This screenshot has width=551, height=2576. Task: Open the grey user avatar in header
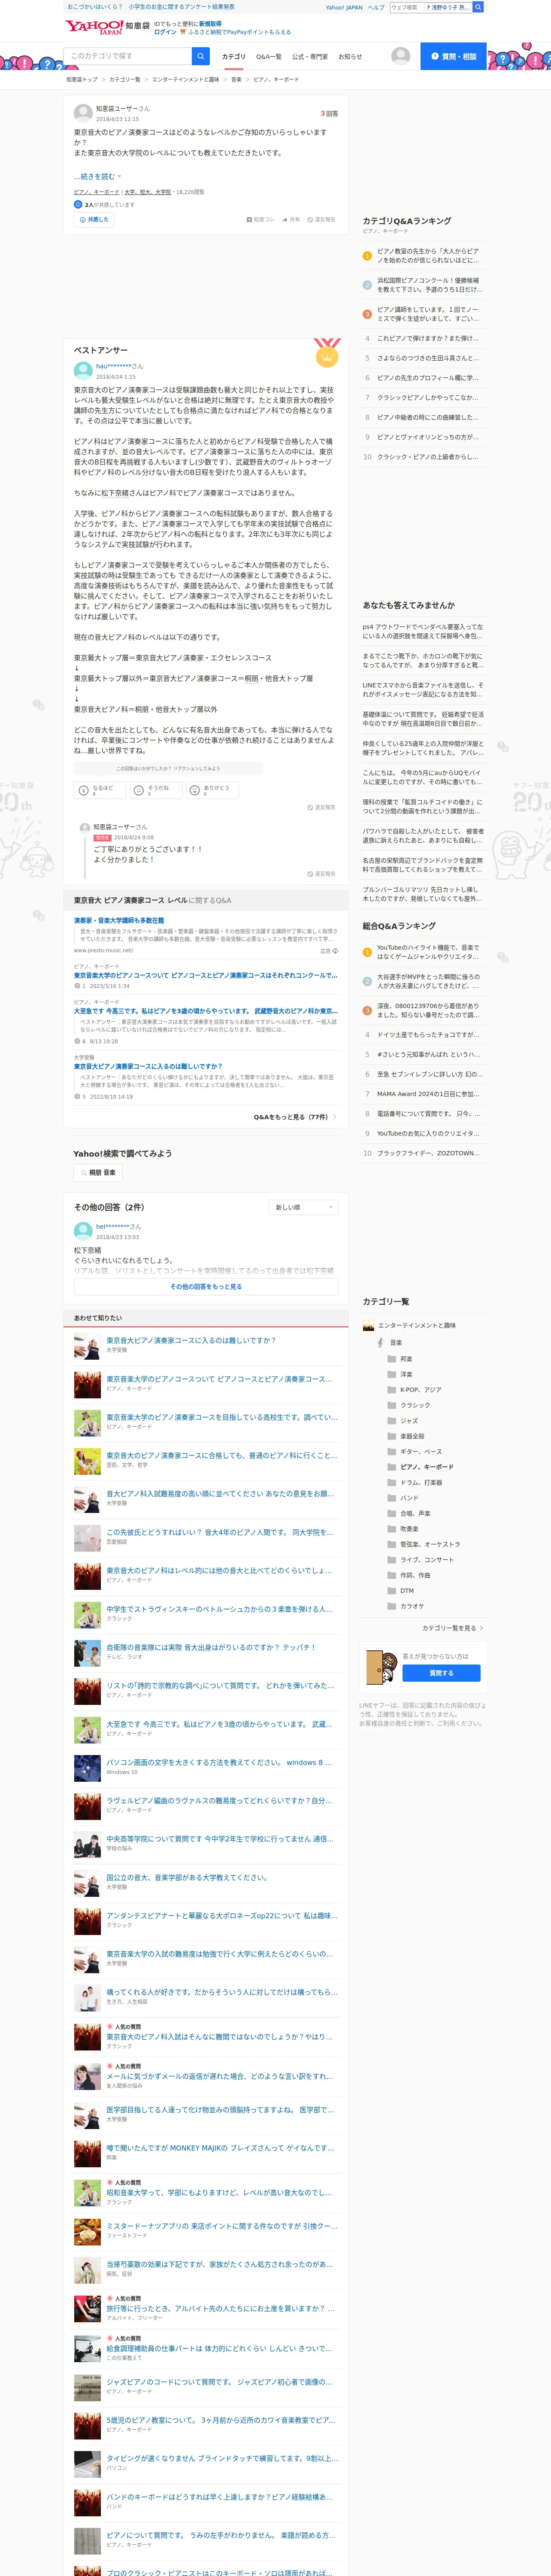point(401,56)
